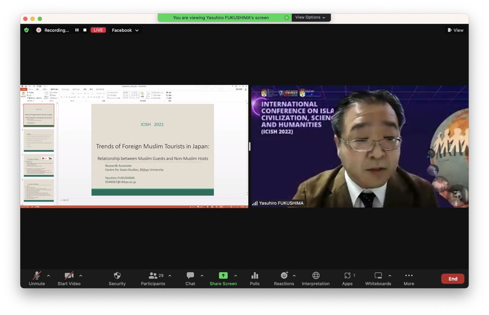Open the Polls panel
The width and height of the screenshot is (489, 315).
point(255,278)
